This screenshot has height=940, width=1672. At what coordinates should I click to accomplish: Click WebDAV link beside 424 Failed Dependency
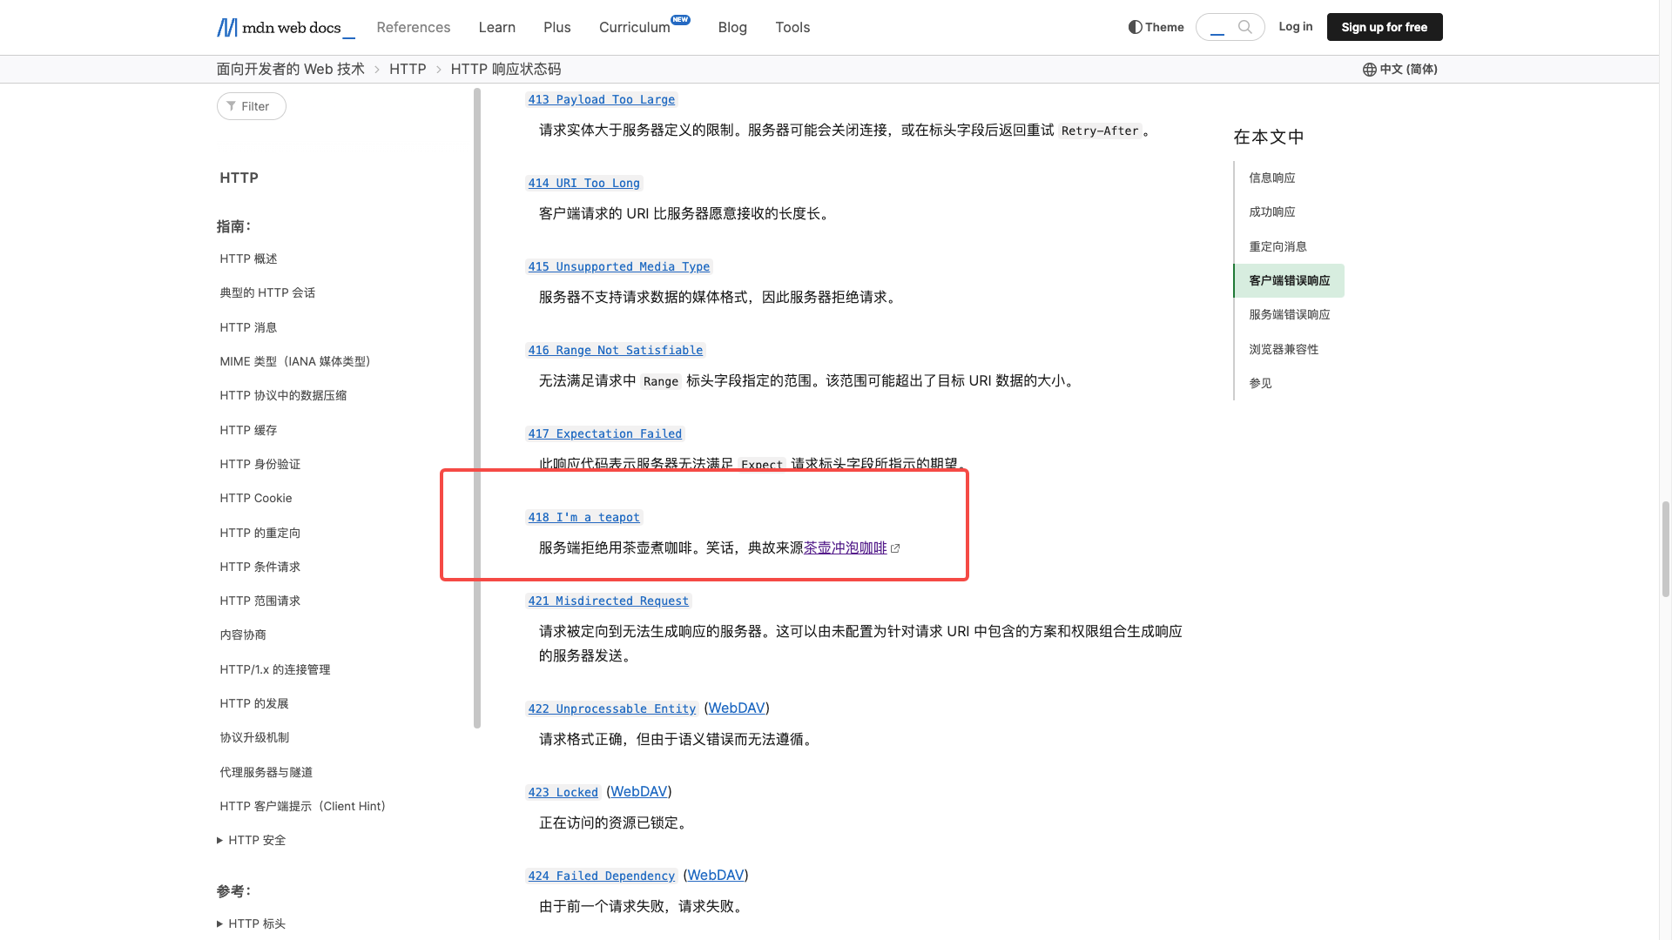click(x=716, y=876)
